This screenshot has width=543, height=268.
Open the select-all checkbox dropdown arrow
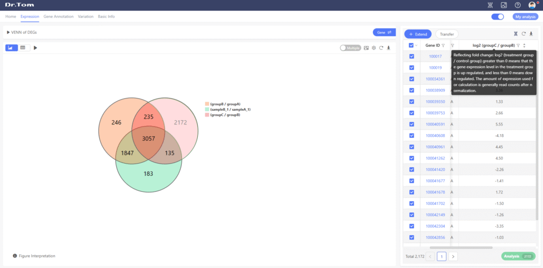(x=416, y=46)
